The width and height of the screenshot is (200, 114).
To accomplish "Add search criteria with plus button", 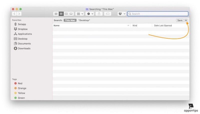I will pyautogui.click(x=186, y=20).
